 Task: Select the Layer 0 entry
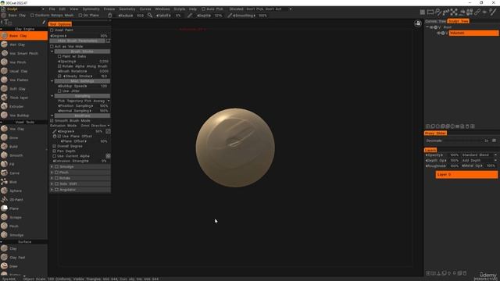[466, 175]
